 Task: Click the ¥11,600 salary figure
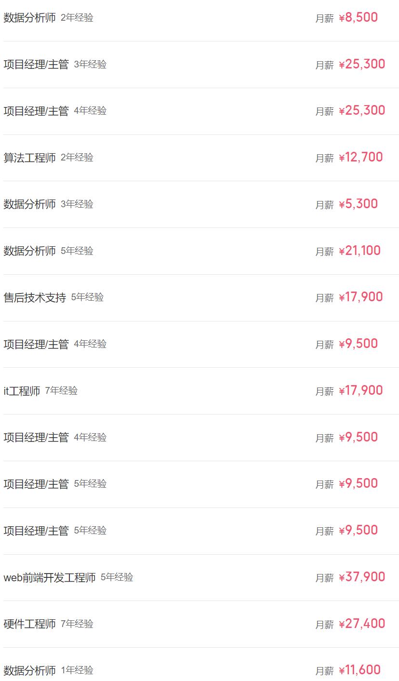359,670
